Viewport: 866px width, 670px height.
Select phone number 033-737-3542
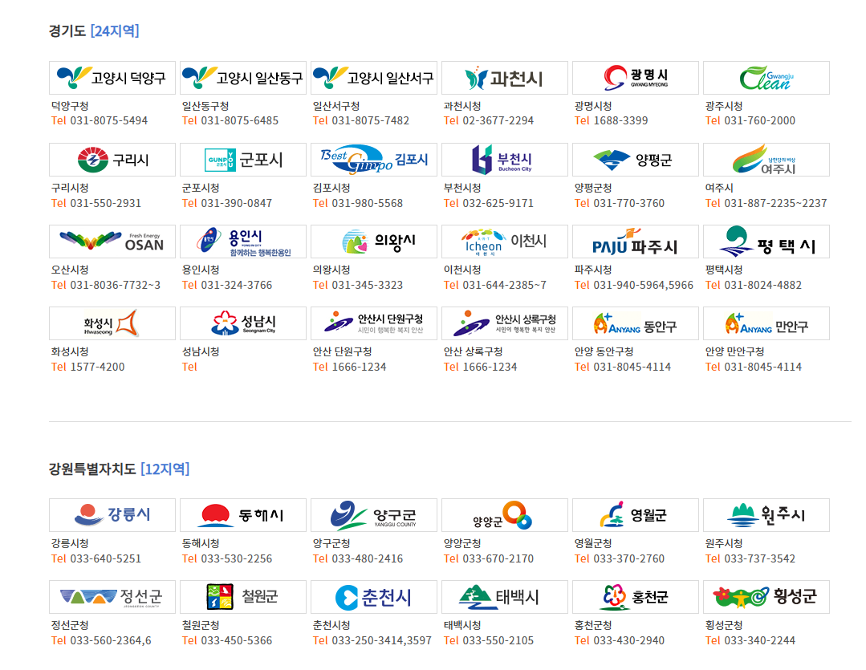tap(760, 559)
